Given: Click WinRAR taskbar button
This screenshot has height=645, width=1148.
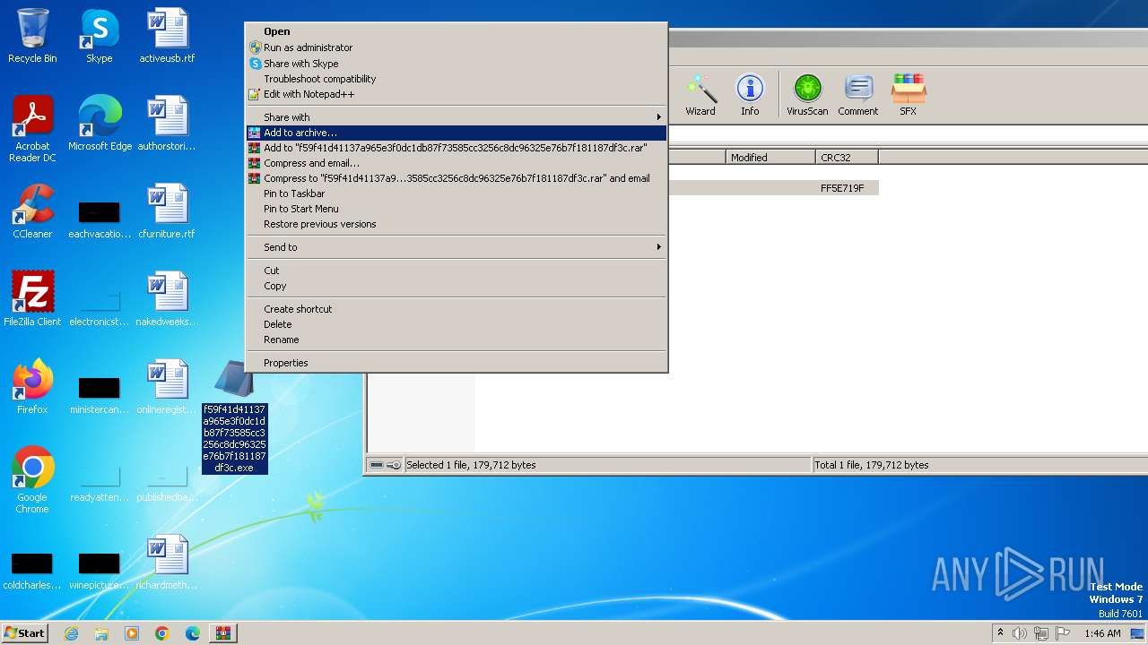Looking at the screenshot, I should pos(223,633).
